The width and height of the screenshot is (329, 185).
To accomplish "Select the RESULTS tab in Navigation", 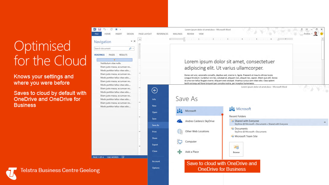I will (x=123, y=55).
